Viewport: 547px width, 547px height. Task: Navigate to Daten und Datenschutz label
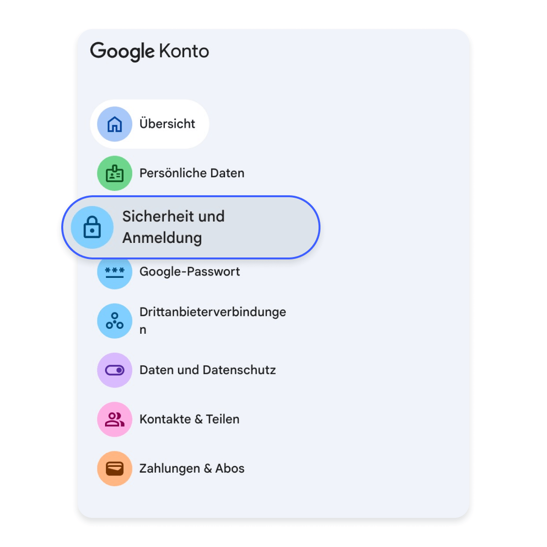(x=208, y=370)
